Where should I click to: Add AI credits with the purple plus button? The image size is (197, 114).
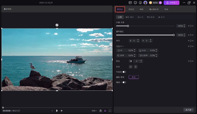click(x=160, y=3)
